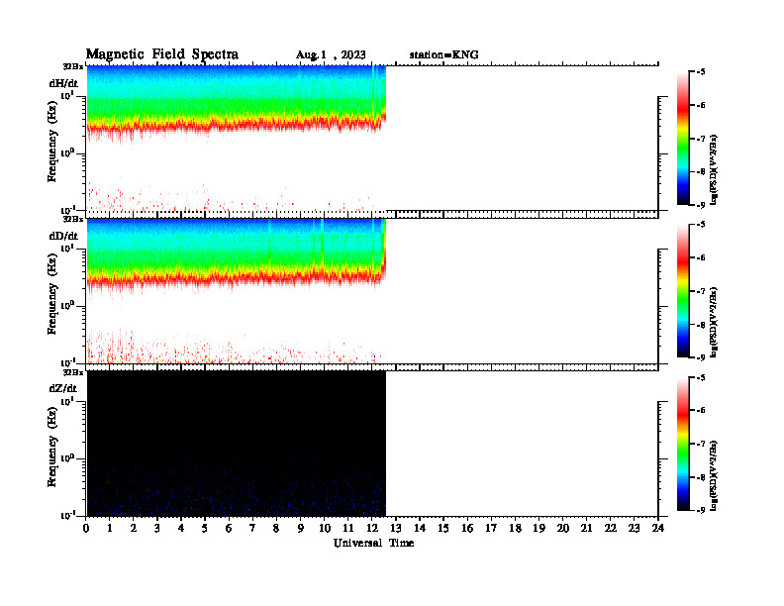Click hour 10 on the Universal Time axis
Viewport: 784px width, 606px height.
325,528
